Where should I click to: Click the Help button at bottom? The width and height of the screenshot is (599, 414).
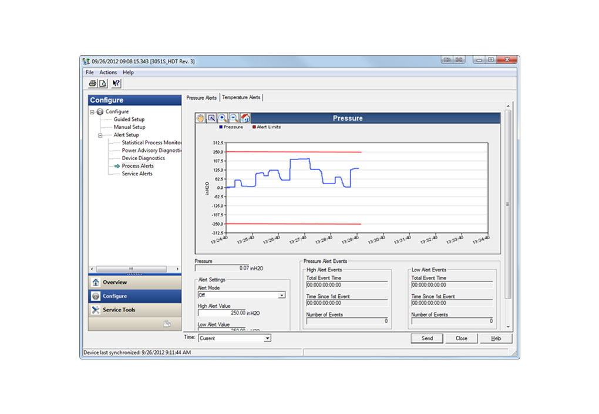(496, 338)
